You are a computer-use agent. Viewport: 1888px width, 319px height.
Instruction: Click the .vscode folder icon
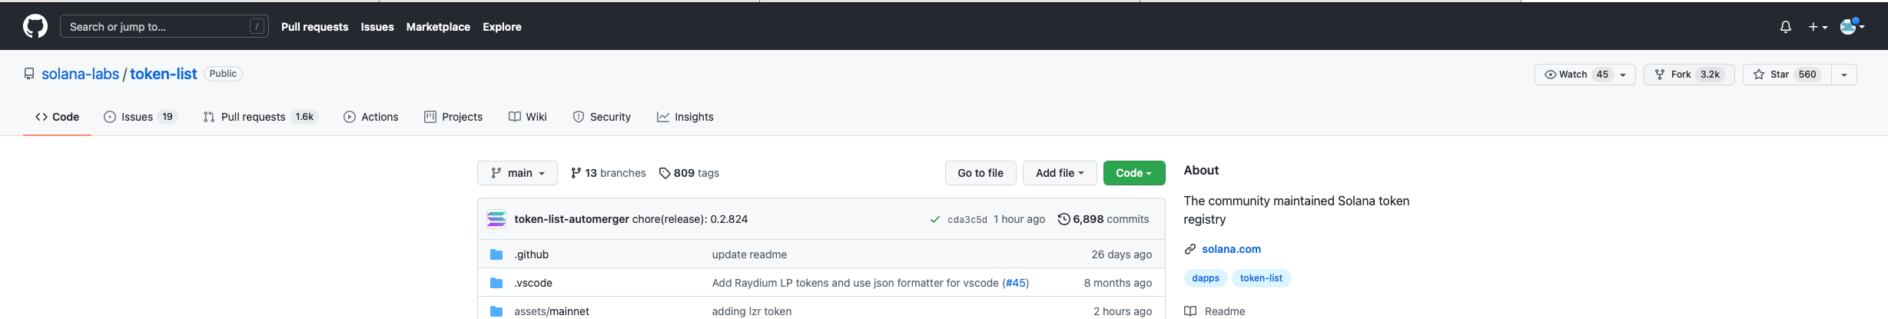(496, 283)
